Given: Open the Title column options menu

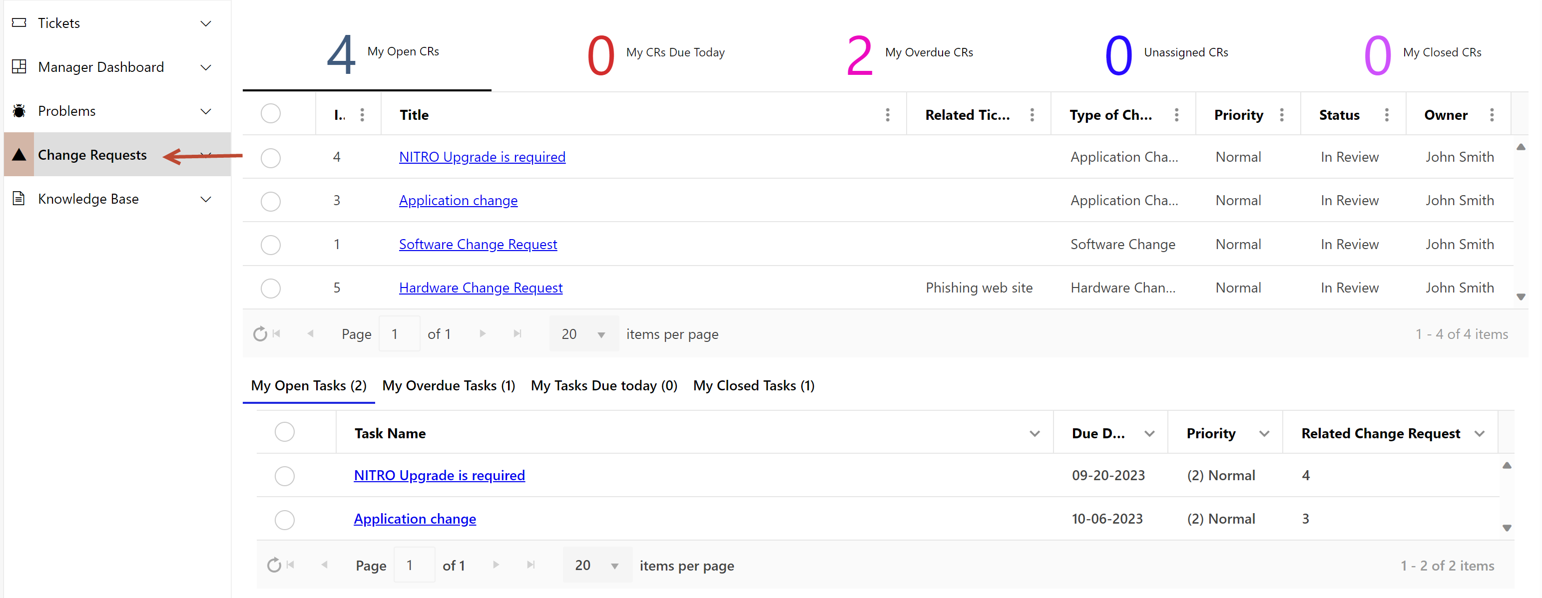Looking at the screenshot, I should pyautogui.click(x=887, y=115).
